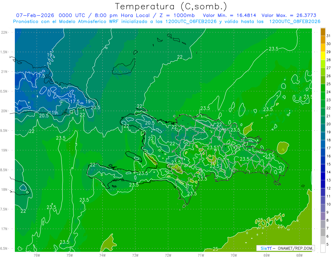Click color scale label 26
The image size is (336, 259).
tap(328, 76)
